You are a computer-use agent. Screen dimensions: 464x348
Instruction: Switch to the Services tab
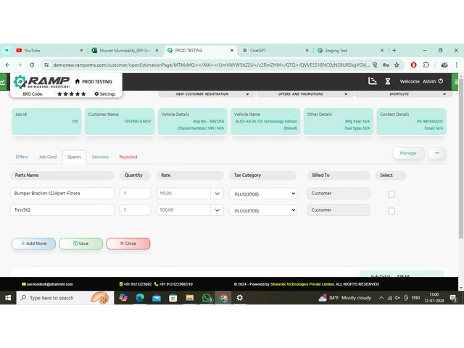pyautogui.click(x=100, y=157)
